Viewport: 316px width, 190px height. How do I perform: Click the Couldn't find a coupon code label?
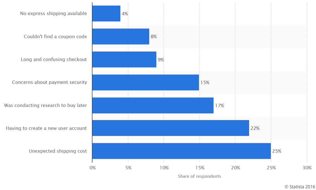pyautogui.click(x=55, y=36)
